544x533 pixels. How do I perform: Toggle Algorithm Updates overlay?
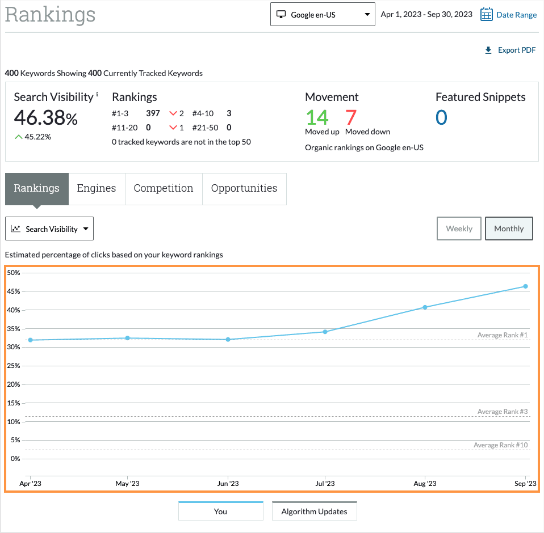click(x=314, y=511)
